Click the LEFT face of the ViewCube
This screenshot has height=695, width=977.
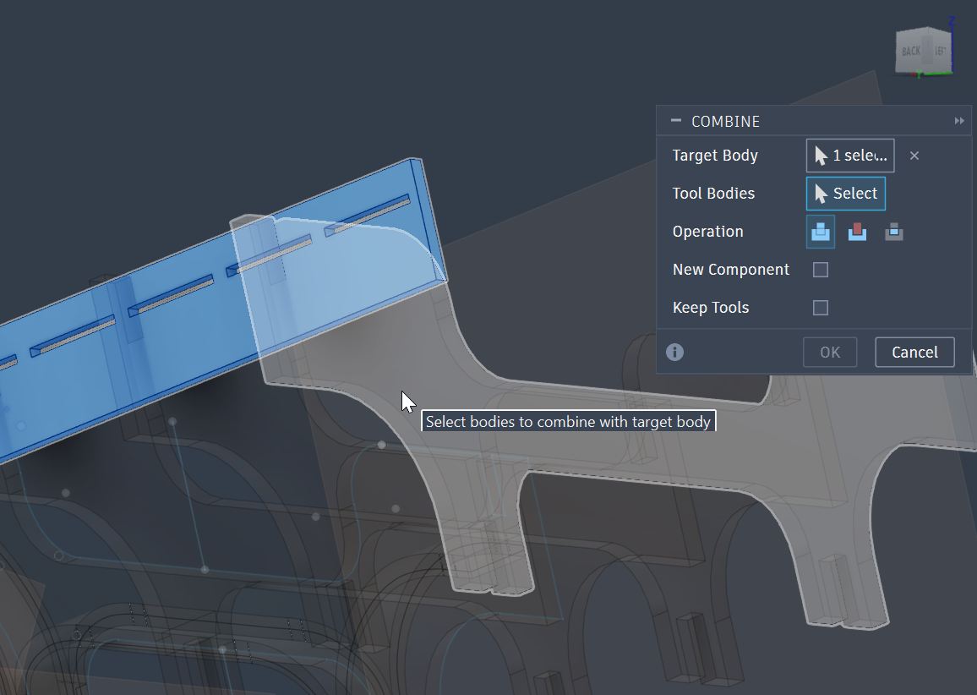(x=940, y=50)
